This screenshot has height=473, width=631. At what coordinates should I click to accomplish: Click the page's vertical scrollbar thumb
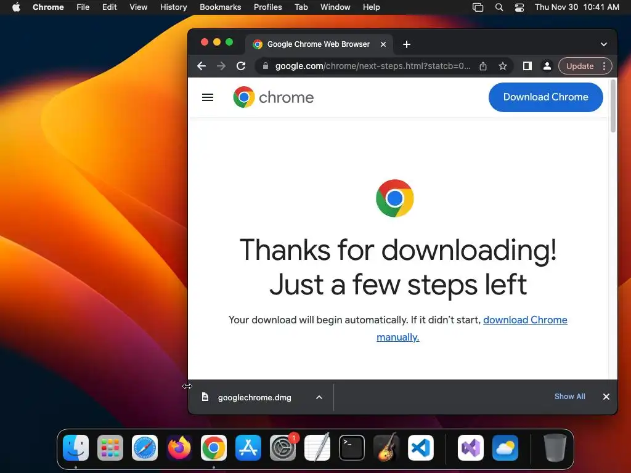coord(613,106)
